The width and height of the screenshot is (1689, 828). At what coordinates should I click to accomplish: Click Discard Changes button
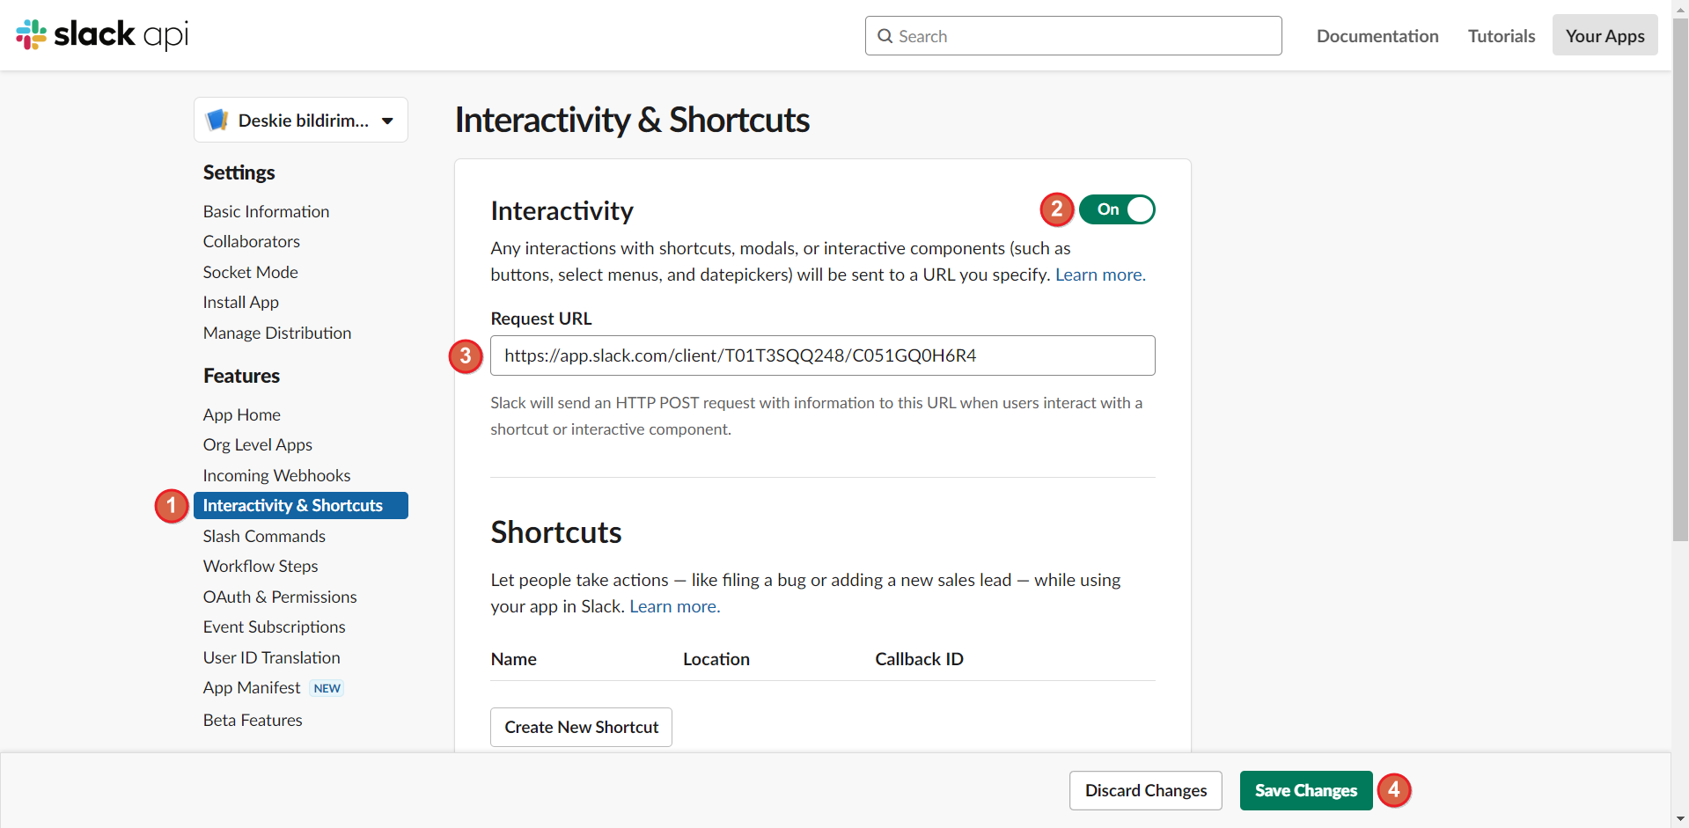point(1145,790)
